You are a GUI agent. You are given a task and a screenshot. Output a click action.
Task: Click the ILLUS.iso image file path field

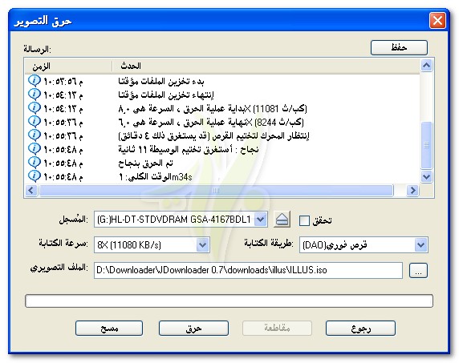[x=248, y=270]
